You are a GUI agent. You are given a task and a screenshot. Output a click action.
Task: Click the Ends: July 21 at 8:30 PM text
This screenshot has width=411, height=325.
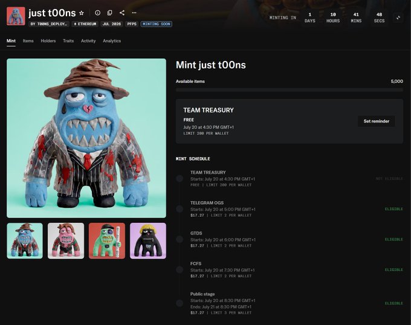(221, 307)
